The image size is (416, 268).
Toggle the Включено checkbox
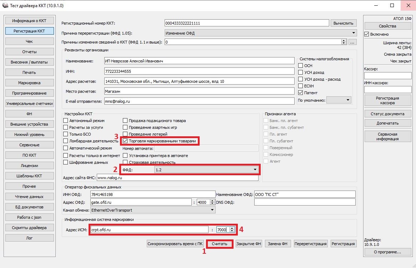[x=367, y=34]
